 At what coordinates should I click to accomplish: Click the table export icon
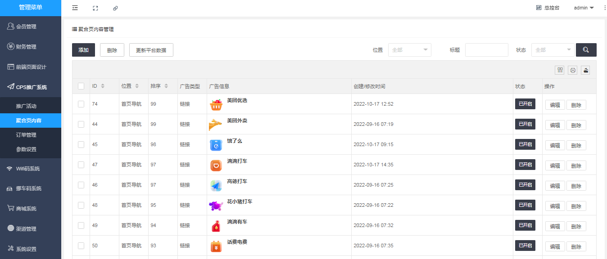click(585, 70)
